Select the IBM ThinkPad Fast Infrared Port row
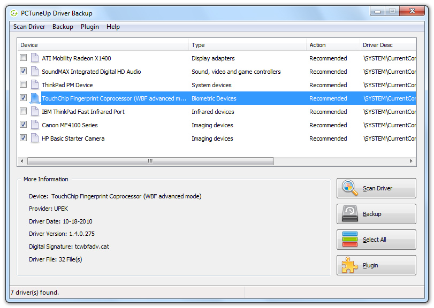The height and width of the screenshot is (308, 434). pos(217,111)
